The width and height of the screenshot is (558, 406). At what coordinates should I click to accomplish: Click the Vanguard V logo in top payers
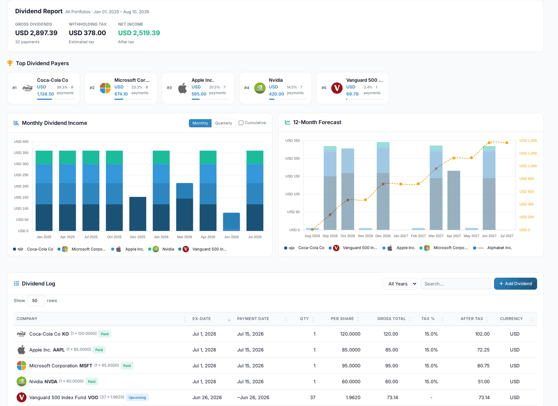(x=337, y=88)
